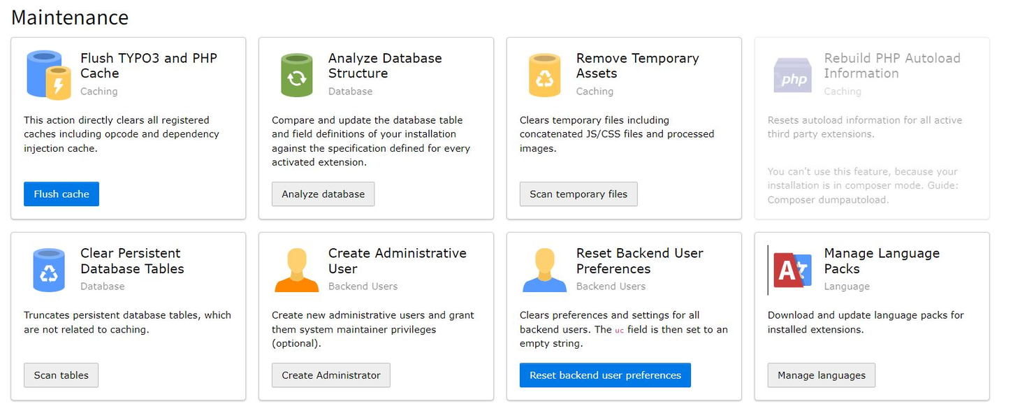1013x420 pixels.
Task: Open Manage languages
Action: 821,375
